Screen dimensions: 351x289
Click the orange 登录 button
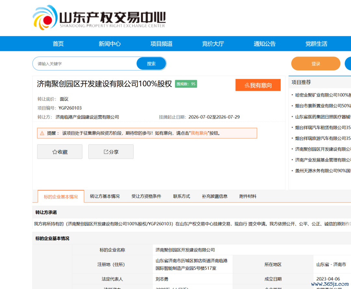click(x=316, y=64)
